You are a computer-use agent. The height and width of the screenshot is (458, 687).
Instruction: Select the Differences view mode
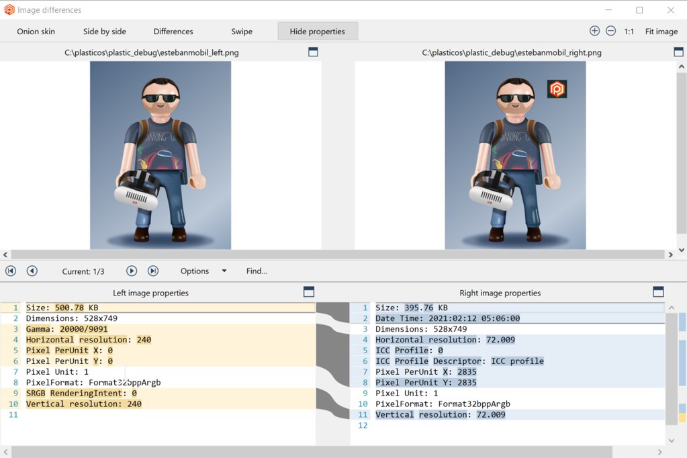[173, 31]
